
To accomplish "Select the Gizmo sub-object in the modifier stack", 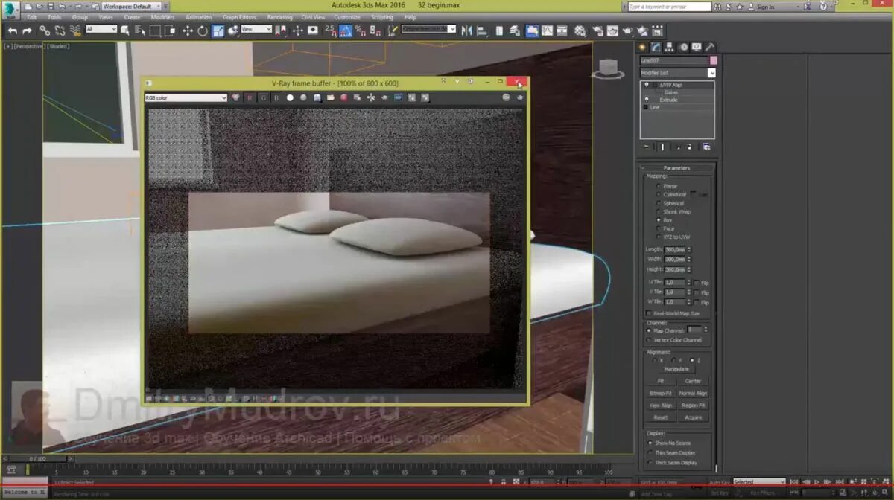I will (670, 92).
